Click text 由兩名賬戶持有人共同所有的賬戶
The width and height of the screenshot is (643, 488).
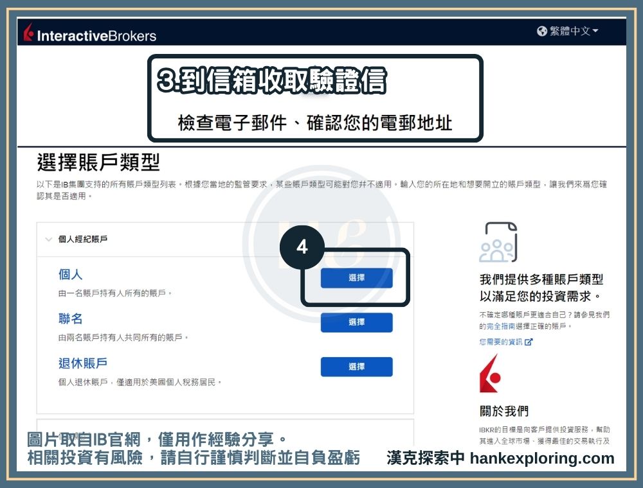(123, 337)
